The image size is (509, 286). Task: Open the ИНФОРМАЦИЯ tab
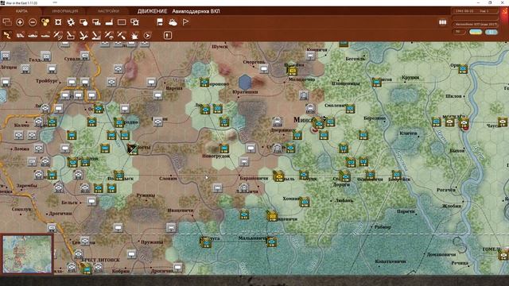point(65,11)
